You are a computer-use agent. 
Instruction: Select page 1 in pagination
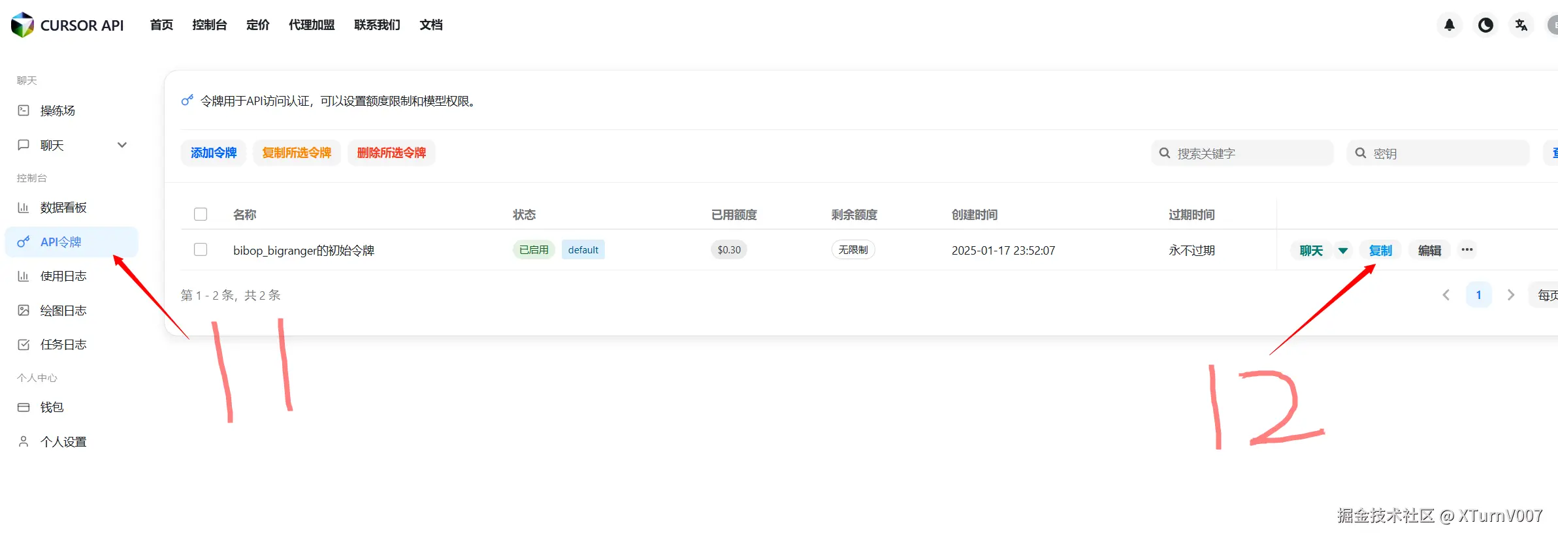tap(1479, 295)
